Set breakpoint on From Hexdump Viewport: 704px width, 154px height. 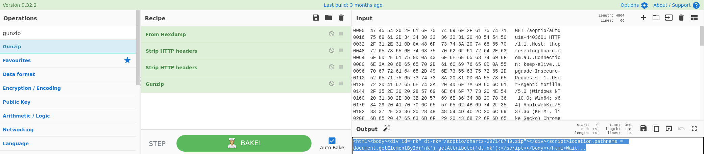341,34
